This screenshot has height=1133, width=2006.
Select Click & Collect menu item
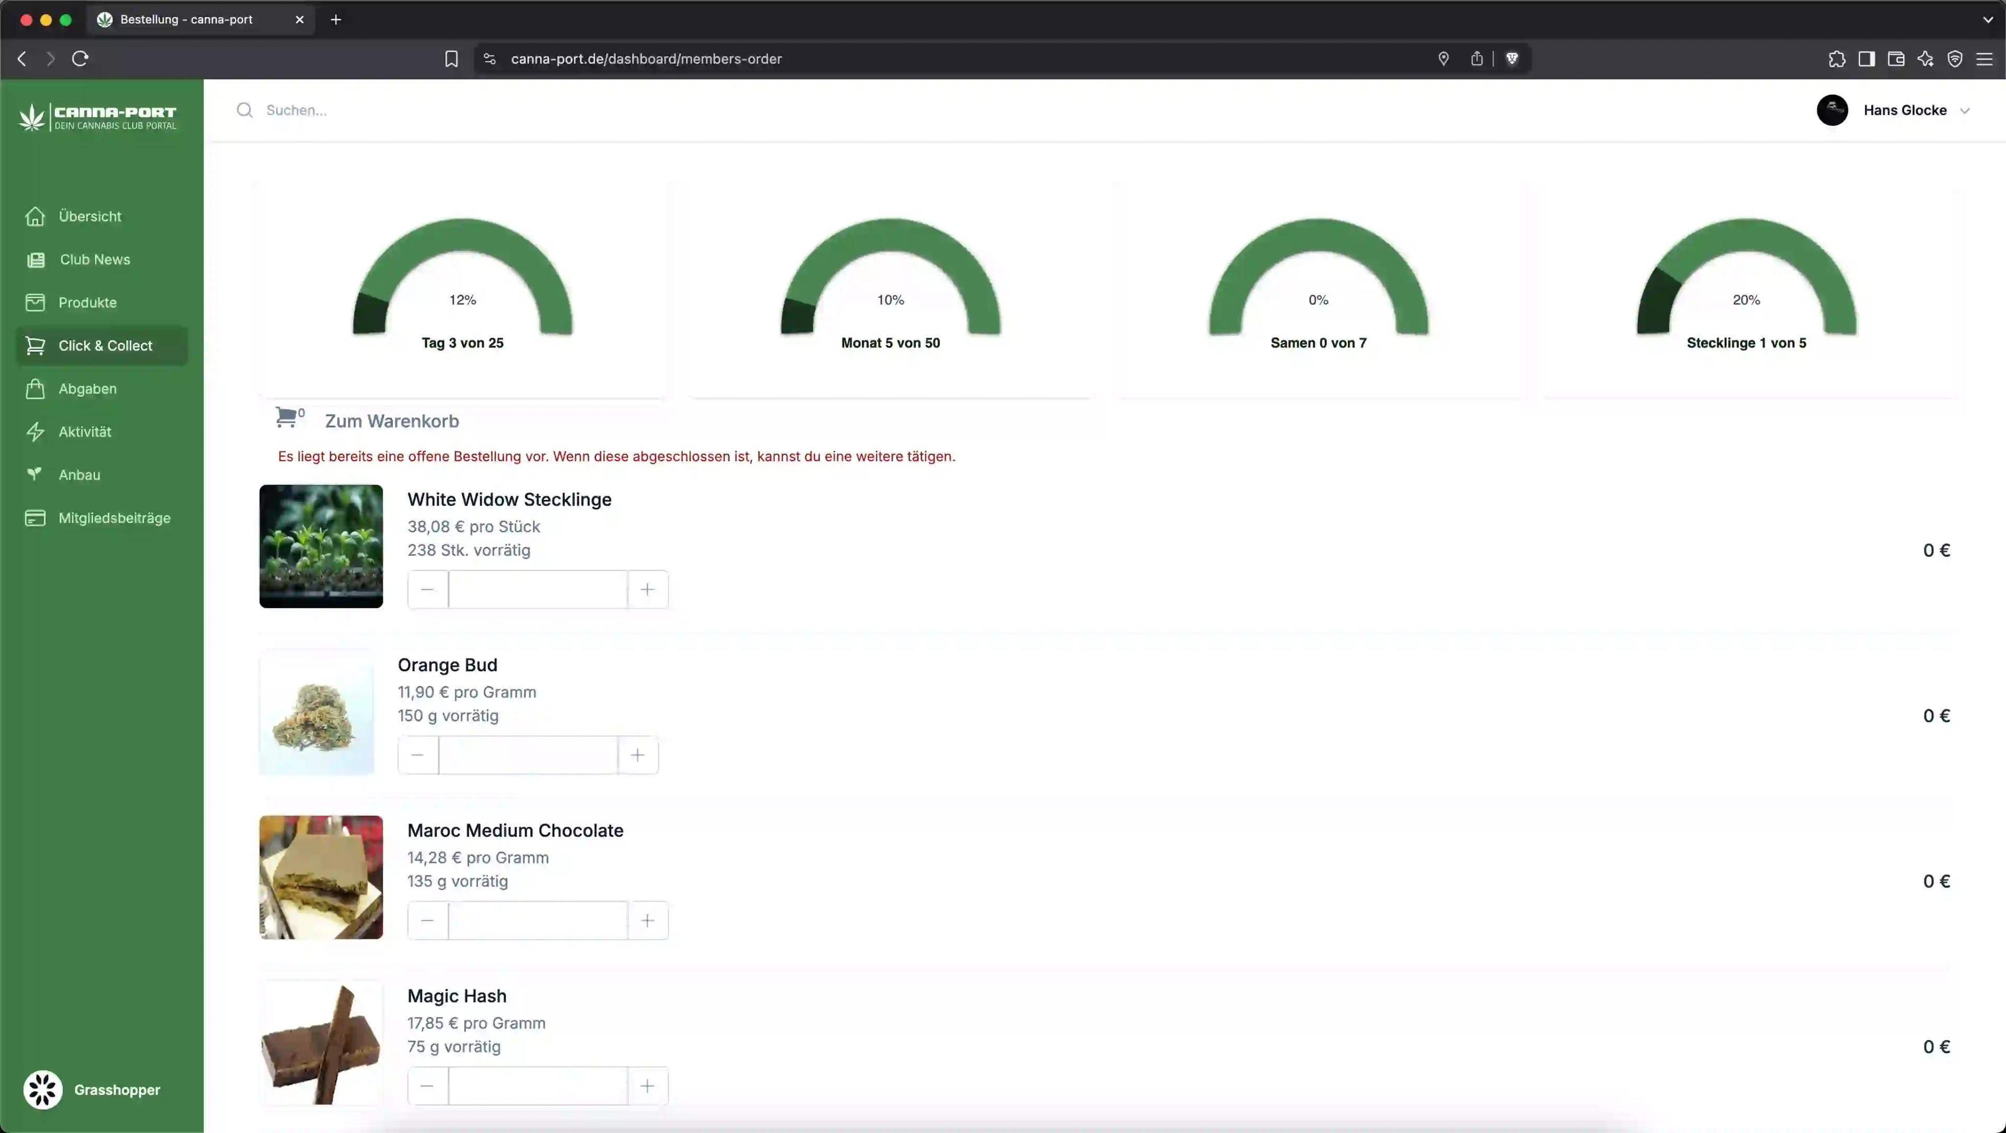click(x=101, y=346)
